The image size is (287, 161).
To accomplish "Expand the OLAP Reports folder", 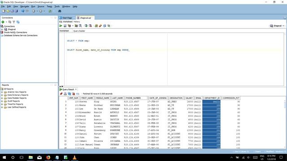I will coord(2,101).
